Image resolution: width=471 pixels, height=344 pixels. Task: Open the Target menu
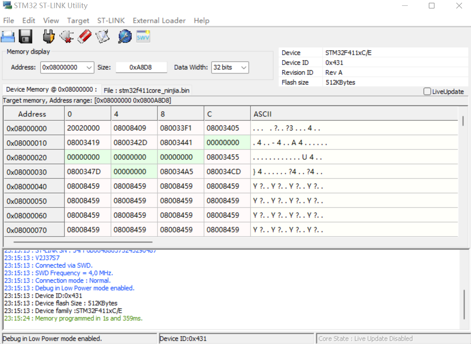point(78,21)
